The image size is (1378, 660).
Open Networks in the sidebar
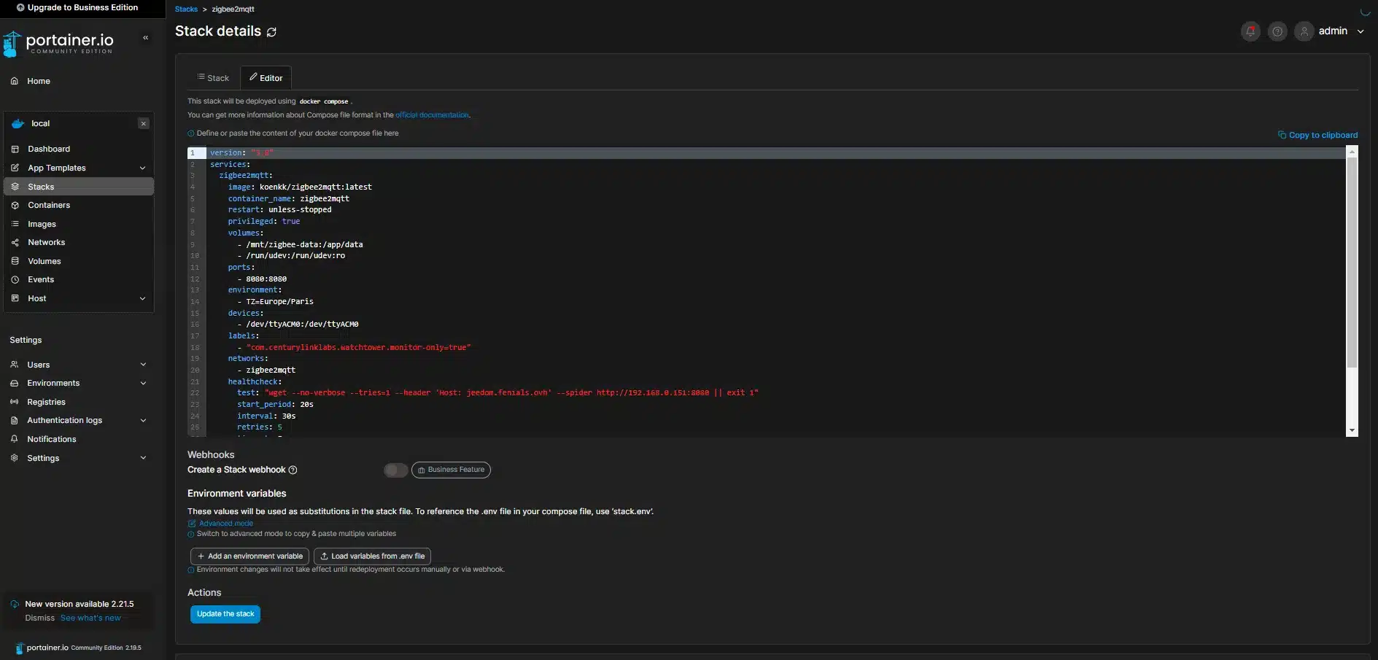[x=46, y=242]
